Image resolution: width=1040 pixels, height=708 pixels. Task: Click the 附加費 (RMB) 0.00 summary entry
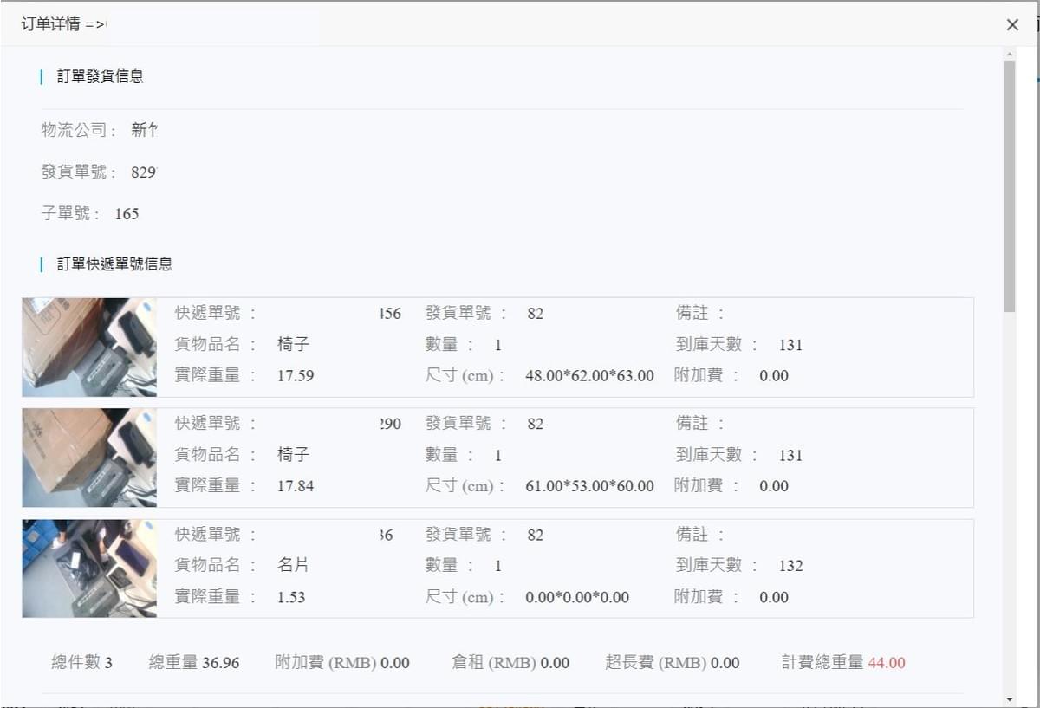(x=342, y=663)
